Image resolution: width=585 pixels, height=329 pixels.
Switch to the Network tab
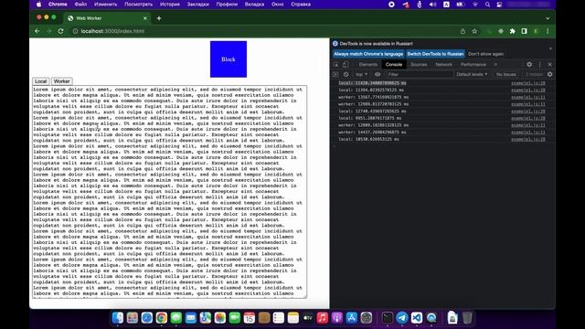click(x=443, y=65)
